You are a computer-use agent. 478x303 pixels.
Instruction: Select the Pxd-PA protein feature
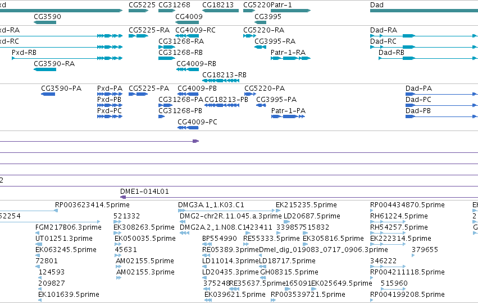pyautogui.click(x=110, y=94)
